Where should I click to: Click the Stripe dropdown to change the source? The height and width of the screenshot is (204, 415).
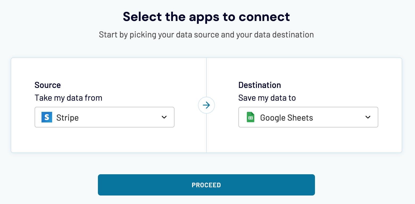[x=104, y=117]
